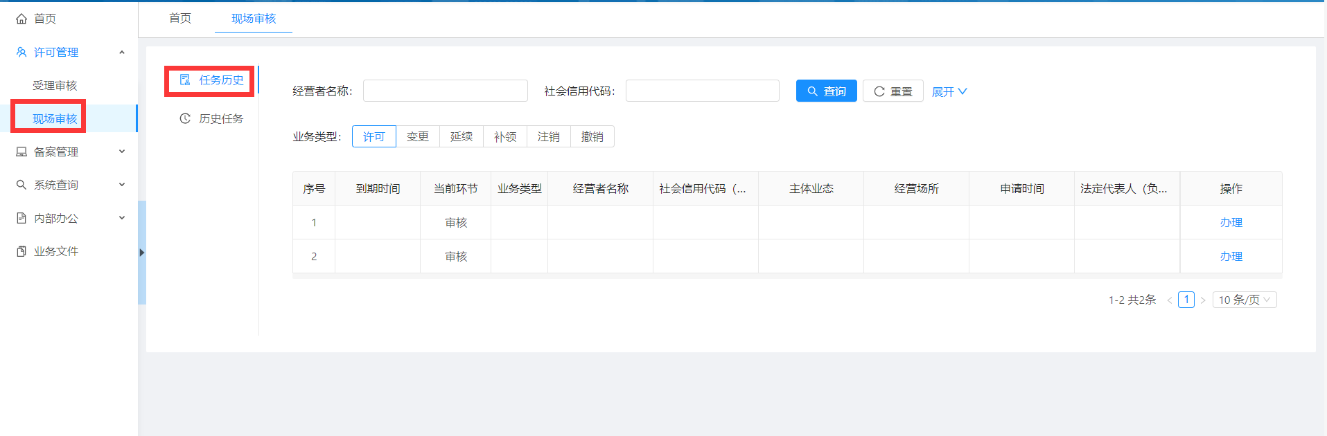
Task: Open the 10 条/页 page size dropdown
Action: click(x=1244, y=300)
